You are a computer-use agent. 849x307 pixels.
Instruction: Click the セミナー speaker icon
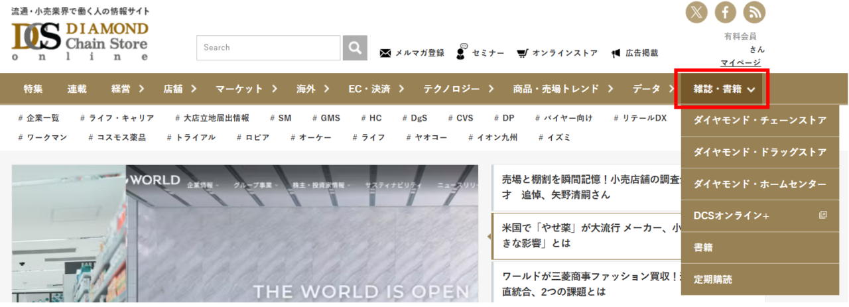pos(462,52)
